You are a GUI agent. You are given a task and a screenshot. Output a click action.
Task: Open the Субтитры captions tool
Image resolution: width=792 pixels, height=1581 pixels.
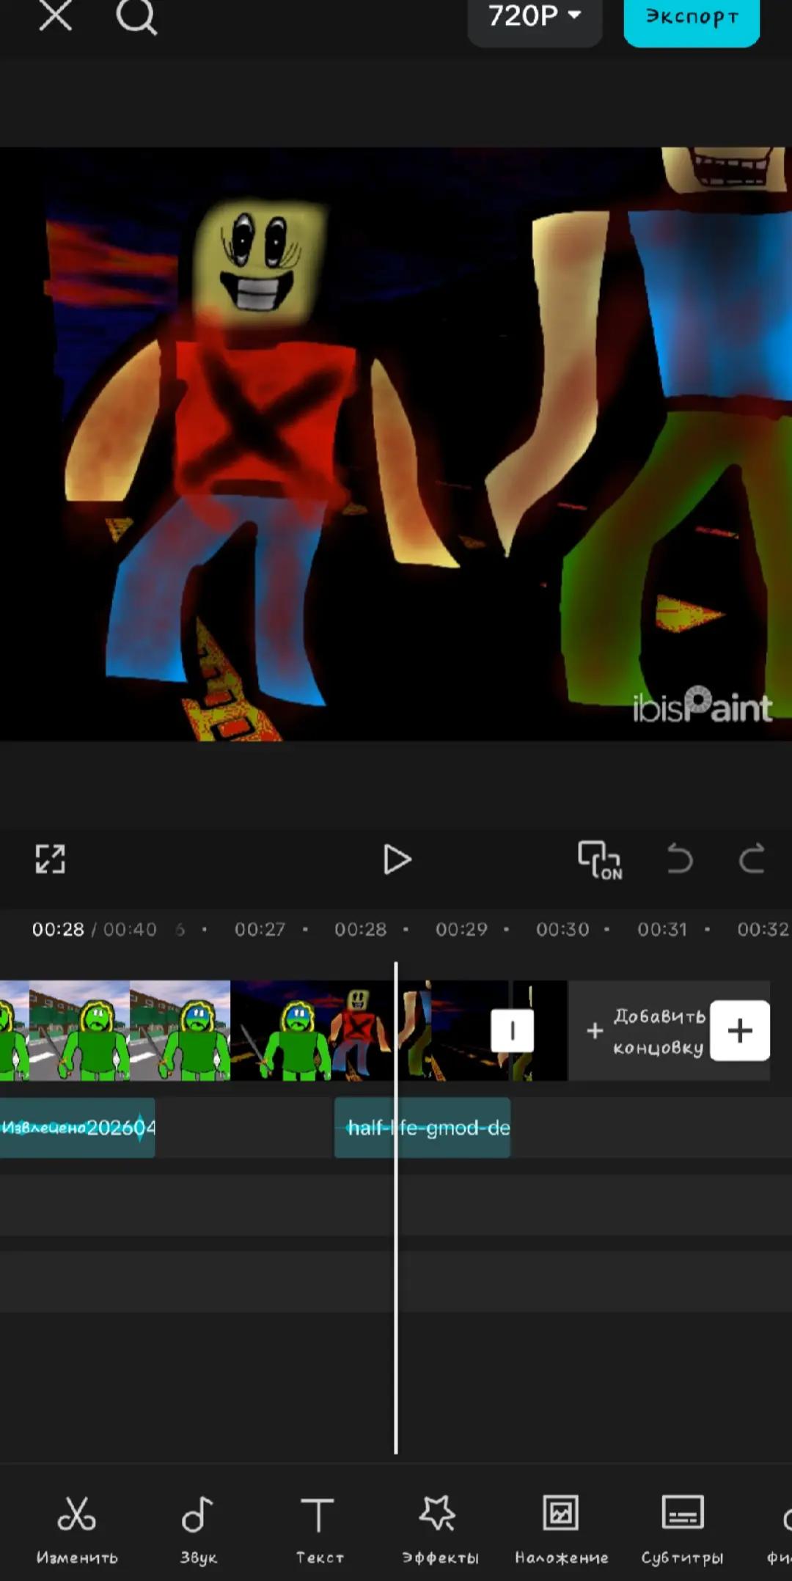coord(682,1530)
